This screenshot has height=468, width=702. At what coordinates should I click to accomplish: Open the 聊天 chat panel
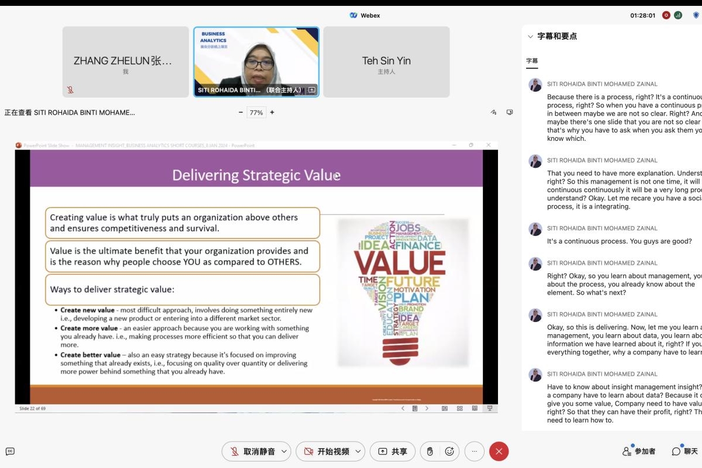pos(684,451)
